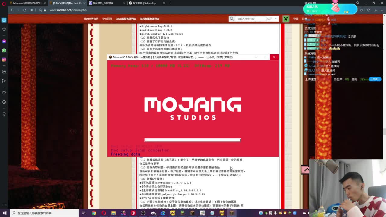Viewport: 386px width, 217px height.
Task: Open the three-dot sidebar setup menu
Action: pyautogui.click(x=4, y=205)
